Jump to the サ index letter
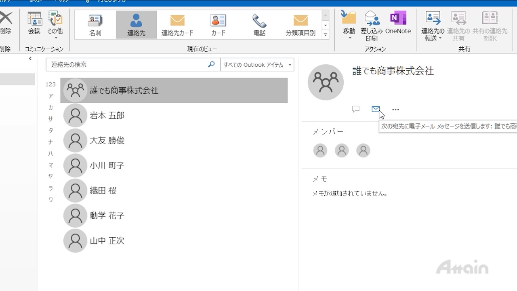The width and height of the screenshot is (517, 291). coord(50,119)
